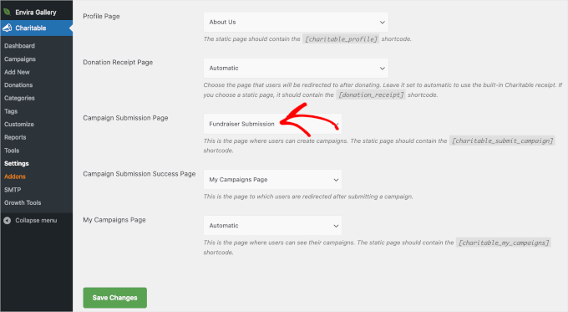
Task: Go to Charitable Dashboard
Action: (19, 46)
